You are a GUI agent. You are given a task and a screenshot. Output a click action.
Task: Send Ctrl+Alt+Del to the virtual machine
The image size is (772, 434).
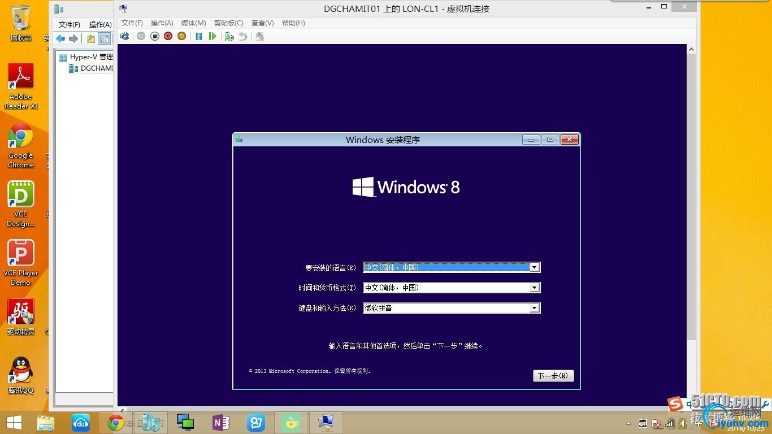pyautogui.click(x=124, y=36)
